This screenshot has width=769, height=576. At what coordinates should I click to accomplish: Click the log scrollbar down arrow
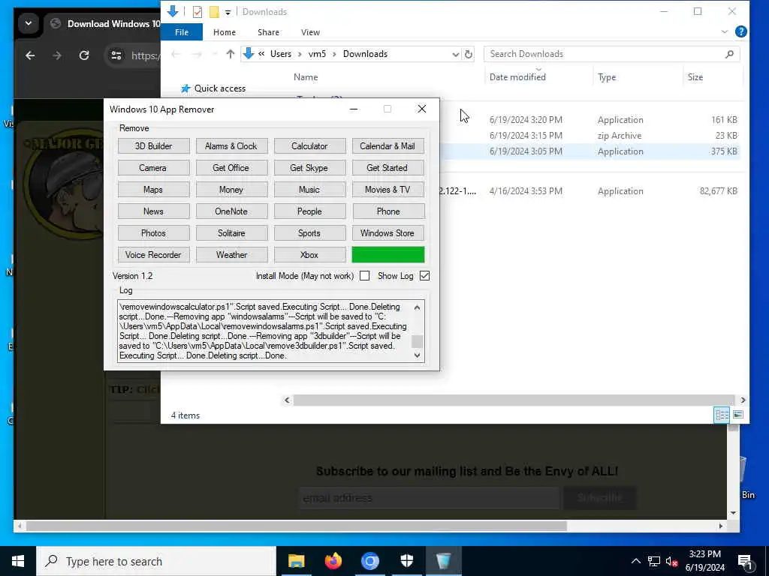417,355
